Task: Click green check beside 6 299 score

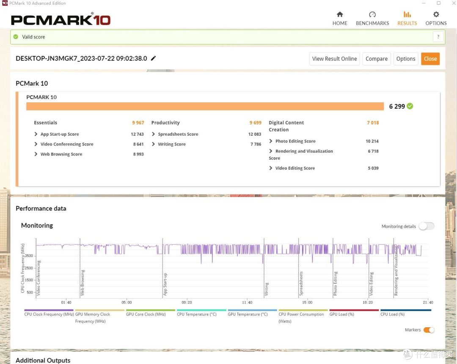Action: pos(410,106)
